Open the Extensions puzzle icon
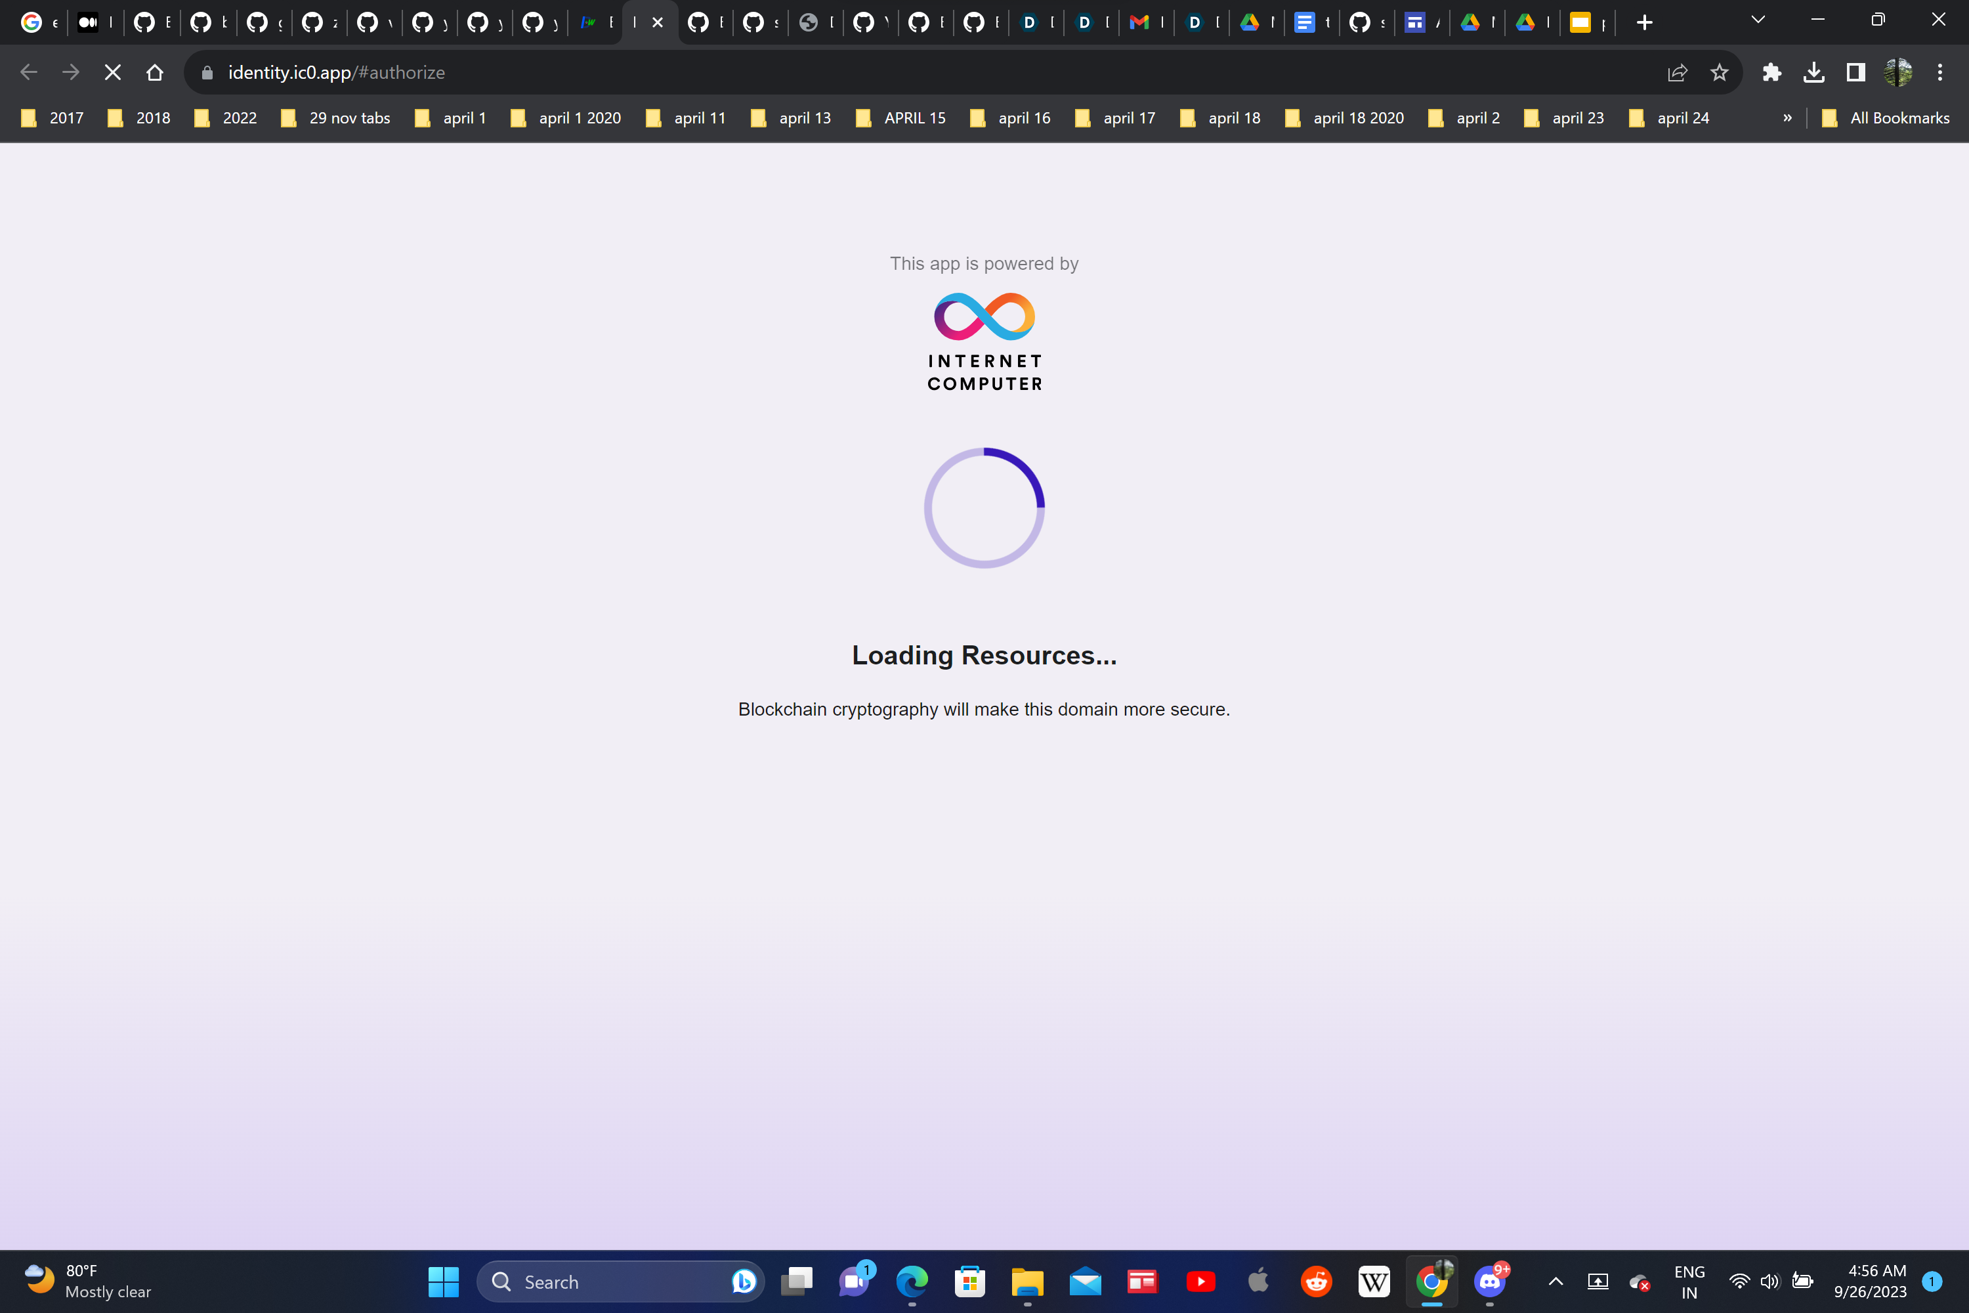Screen dimensions: 1969x1313 (x=1771, y=73)
